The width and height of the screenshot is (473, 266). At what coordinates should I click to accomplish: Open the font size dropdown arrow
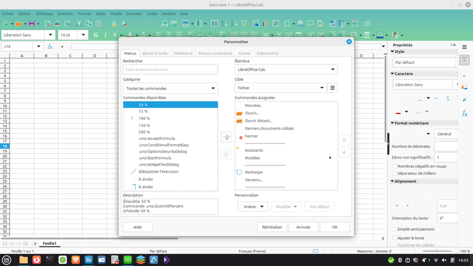click(x=83, y=35)
